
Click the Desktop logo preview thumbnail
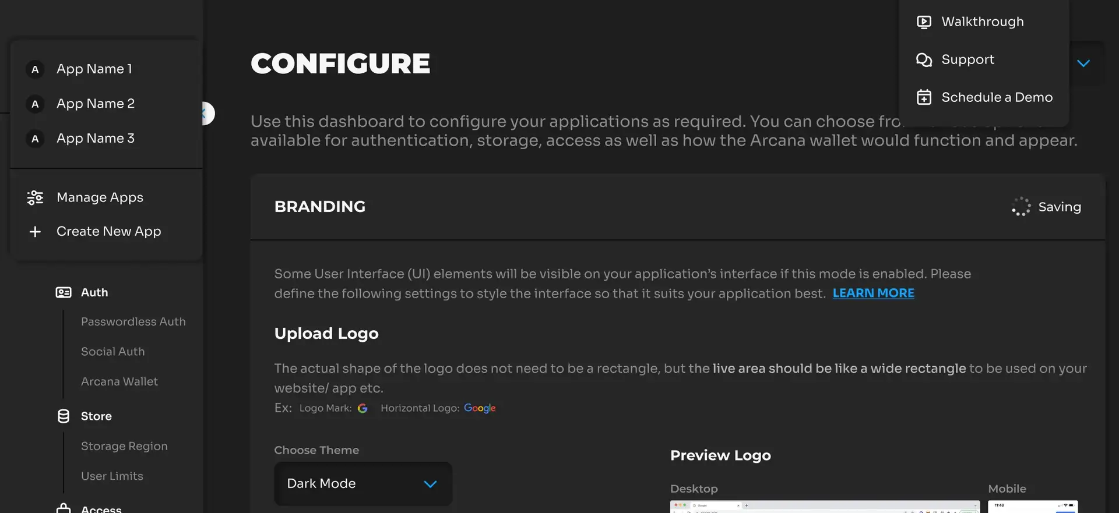824,507
